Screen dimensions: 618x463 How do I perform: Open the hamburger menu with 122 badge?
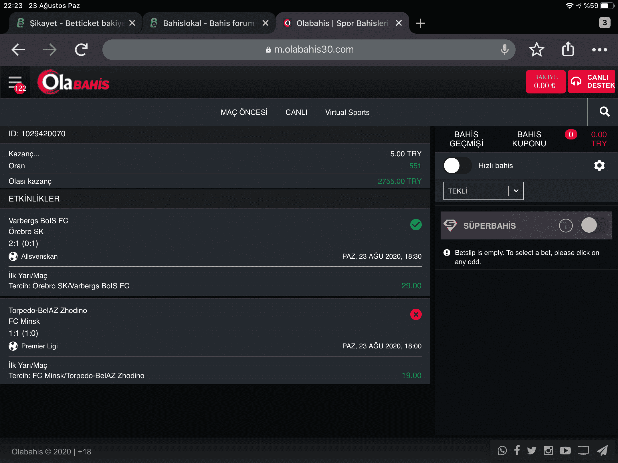tap(15, 83)
